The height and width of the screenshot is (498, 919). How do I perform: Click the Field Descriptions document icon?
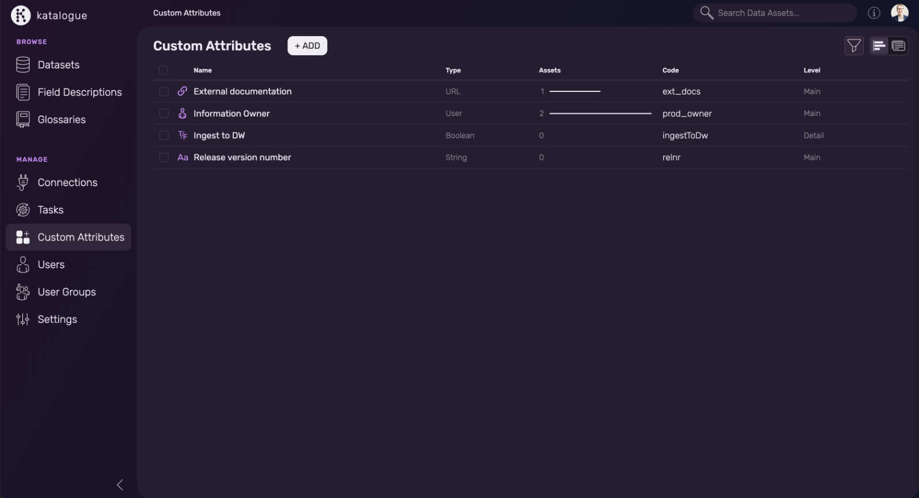click(23, 92)
